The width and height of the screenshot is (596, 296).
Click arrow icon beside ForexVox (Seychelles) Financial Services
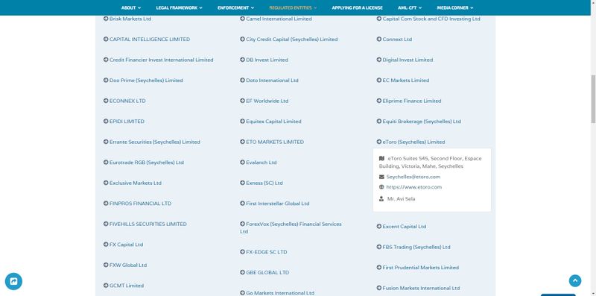click(243, 224)
